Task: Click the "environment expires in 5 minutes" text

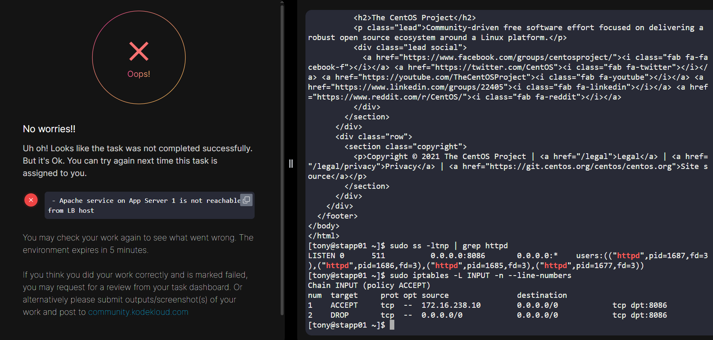Action: coord(85,250)
